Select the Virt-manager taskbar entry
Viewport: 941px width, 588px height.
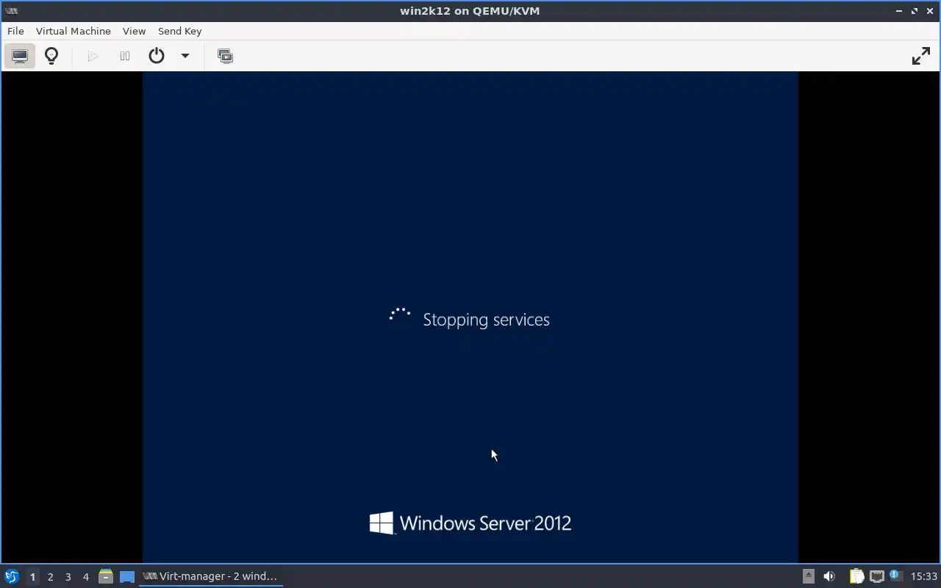coord(211,576)
